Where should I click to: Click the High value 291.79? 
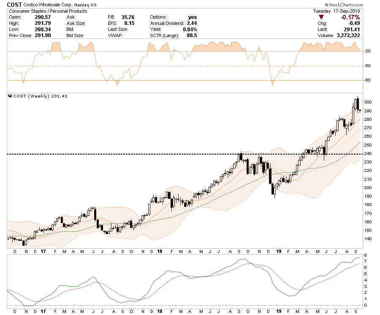[43, 23]
